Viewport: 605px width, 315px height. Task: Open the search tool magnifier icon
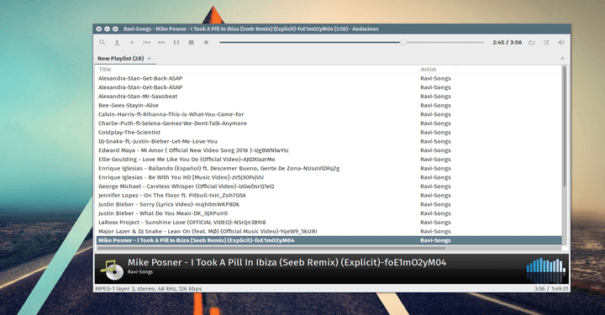102,42
